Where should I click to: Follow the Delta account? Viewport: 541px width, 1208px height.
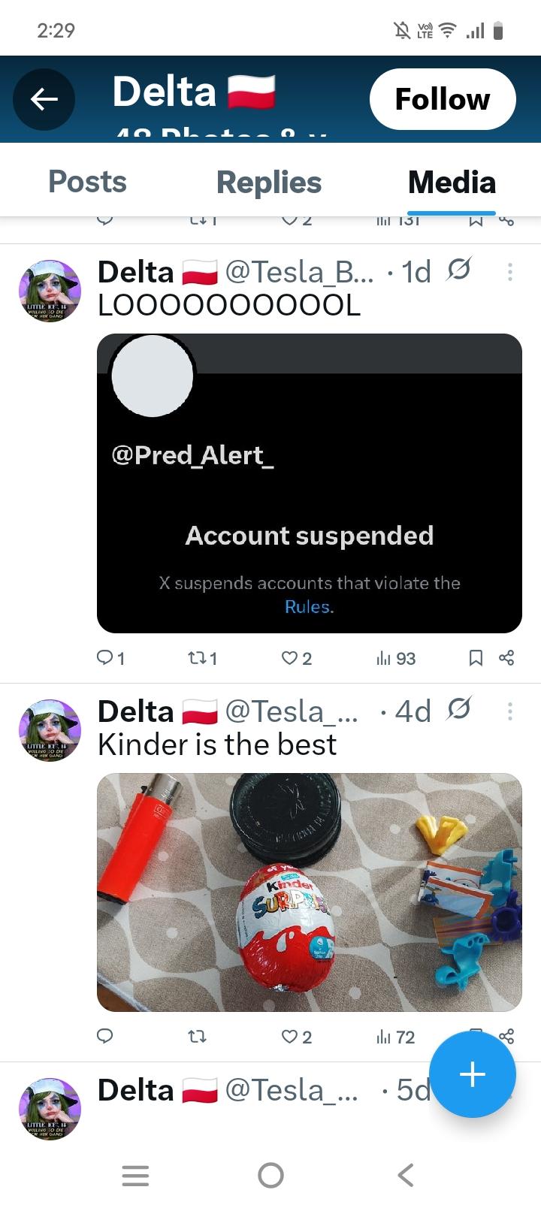click(x=443, y=99)
